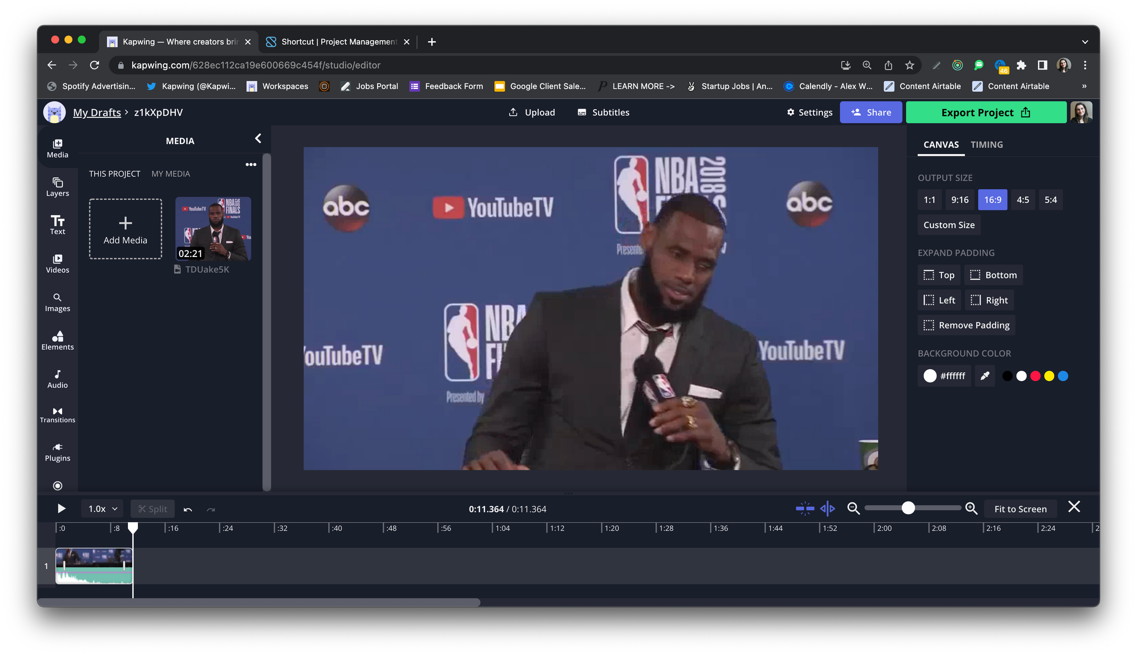Screen dimensions: 1137x656
Task: Pick a color with the eyedropper tool
Action: coord(984,375)
